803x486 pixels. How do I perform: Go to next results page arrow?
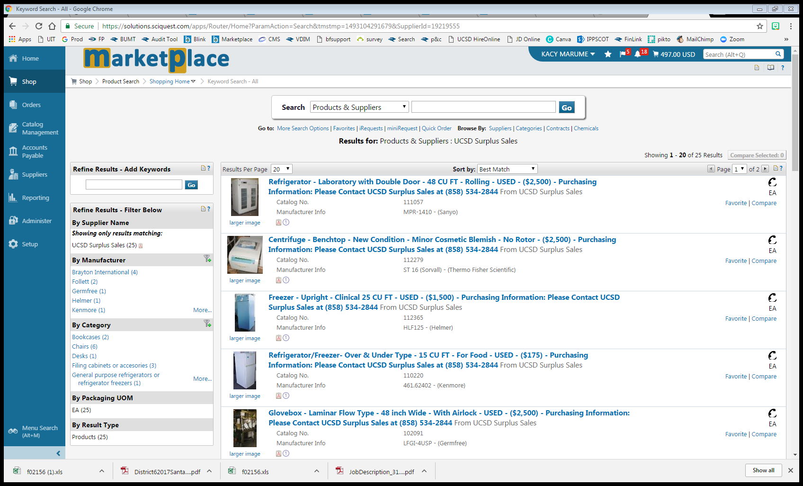pos(765,169)
